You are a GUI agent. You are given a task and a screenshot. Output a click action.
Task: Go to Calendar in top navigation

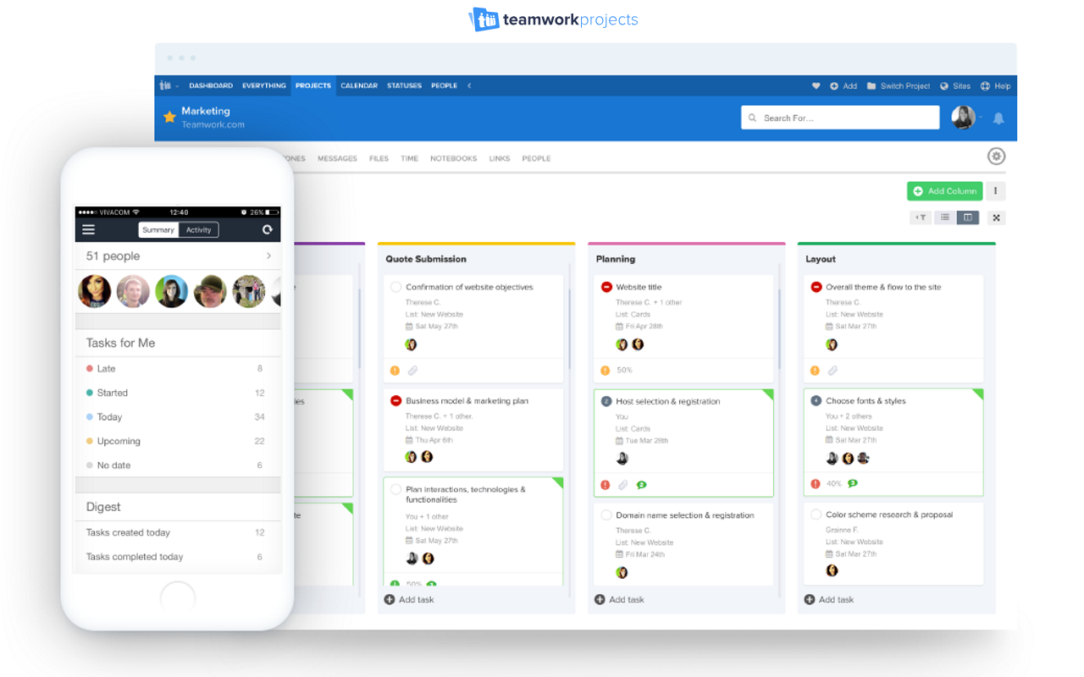pyautogui.click(x=359, y=85)
